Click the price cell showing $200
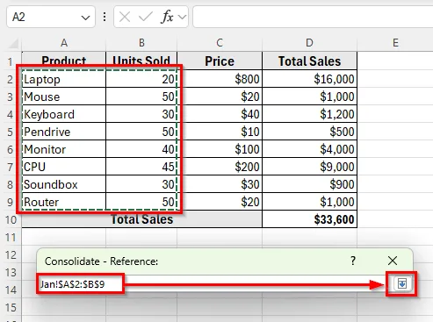 point(220,167)
